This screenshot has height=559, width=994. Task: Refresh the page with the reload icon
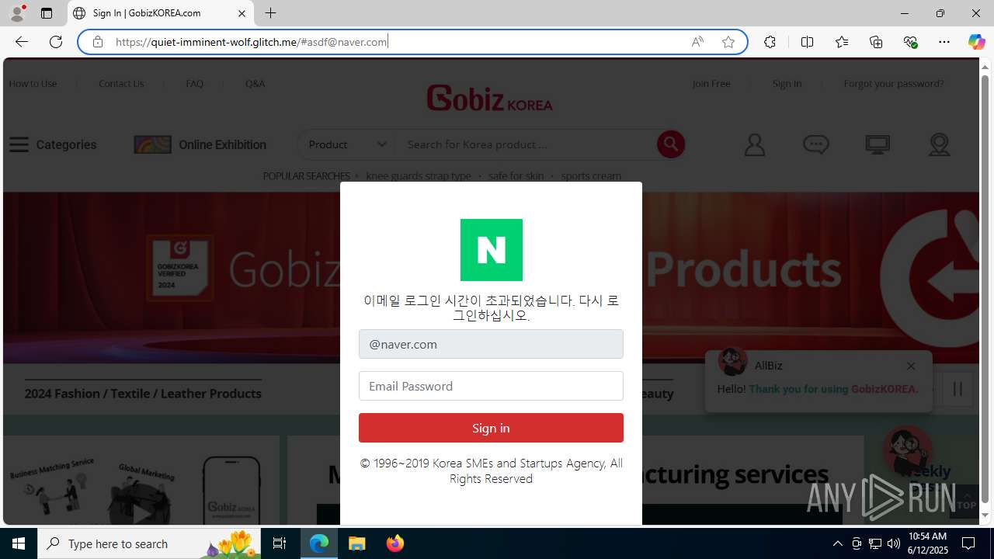56,42
